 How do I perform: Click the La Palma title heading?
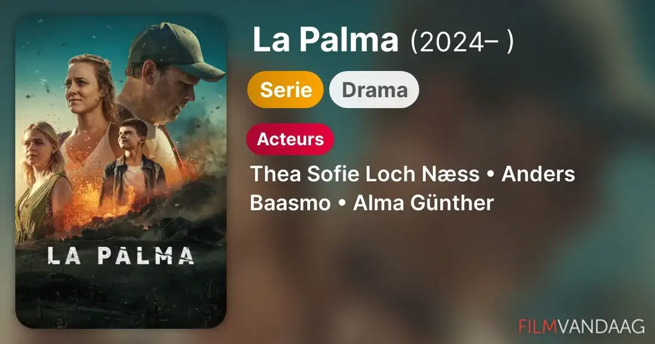[x=326, y=42]
